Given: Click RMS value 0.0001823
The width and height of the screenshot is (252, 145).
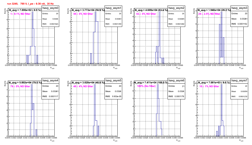Looking at the screenshot, I should pyautogui.click(x=54, y=24).
